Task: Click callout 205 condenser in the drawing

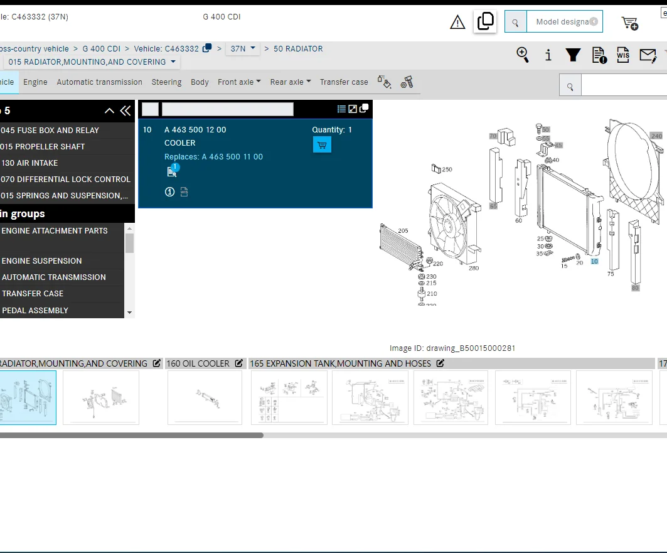Action: (403, 230)
